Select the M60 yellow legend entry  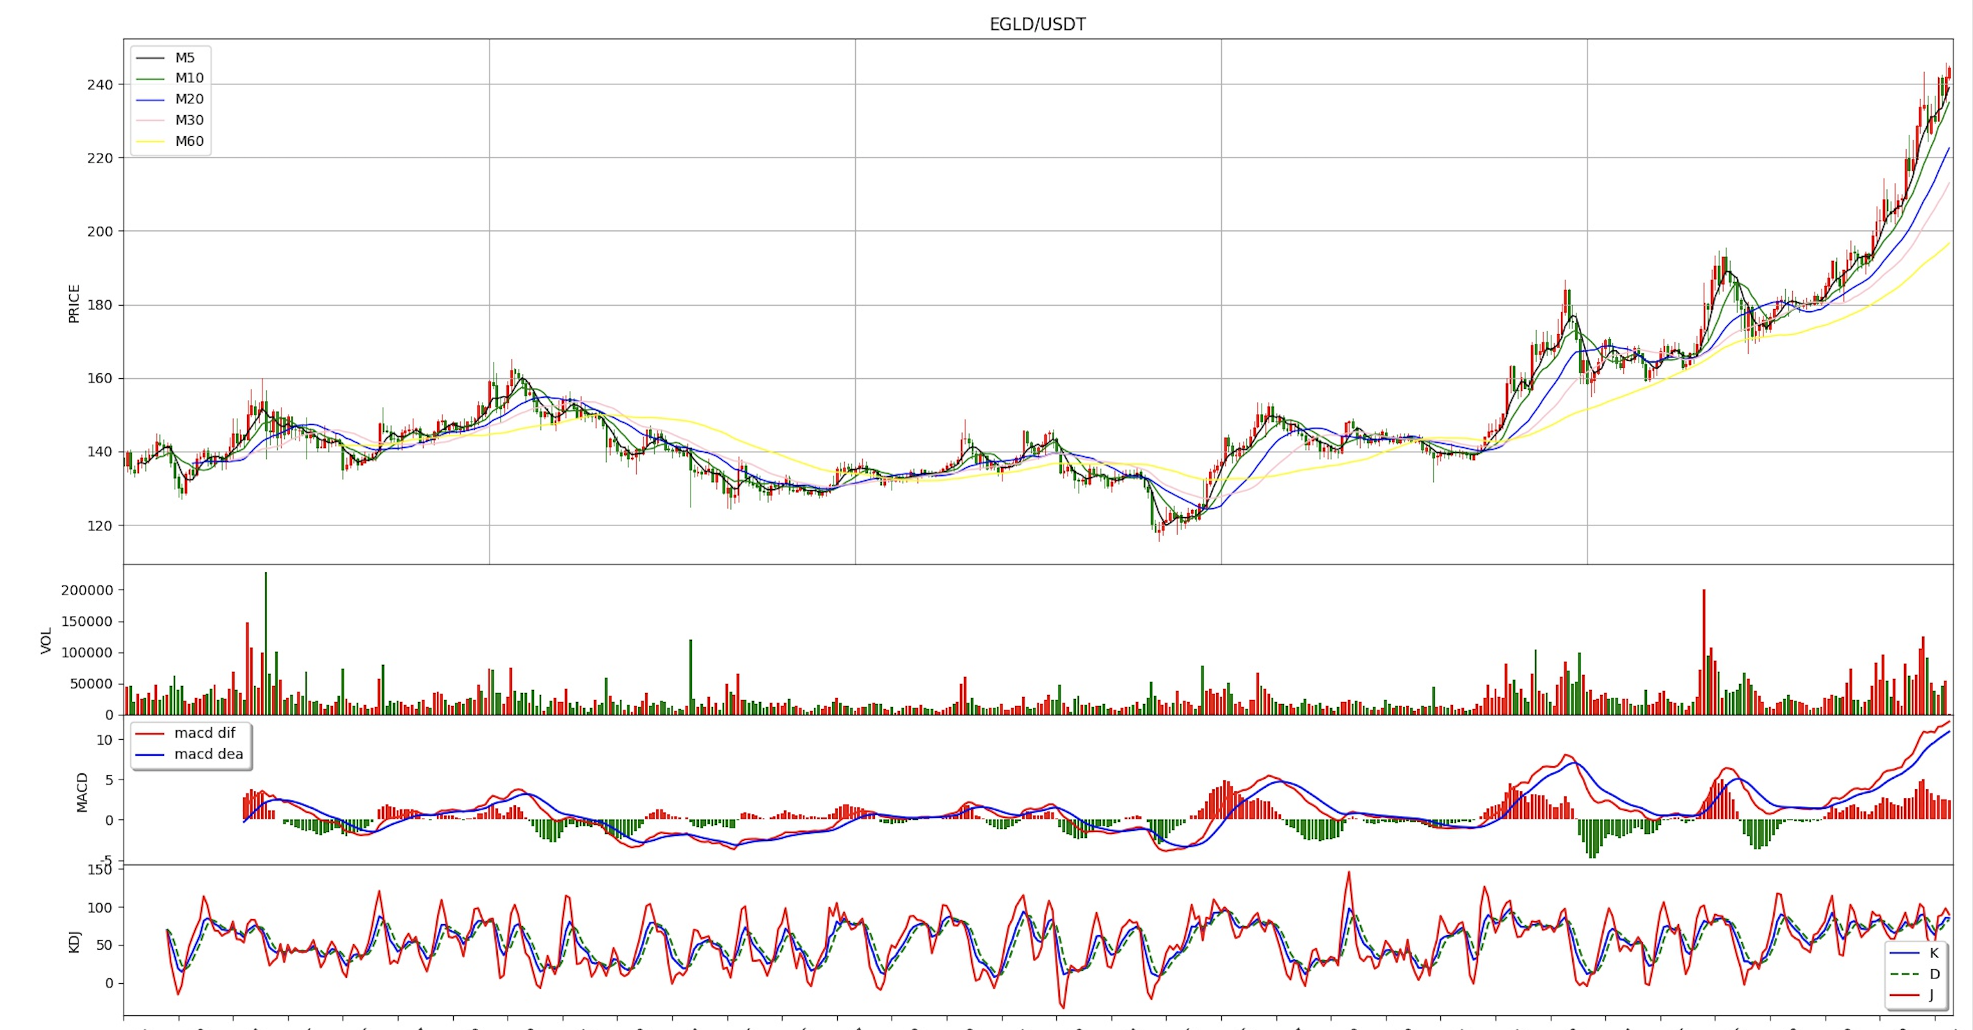(189, 141)
